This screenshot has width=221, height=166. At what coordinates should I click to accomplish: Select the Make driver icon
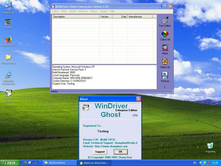pos(165,48)
